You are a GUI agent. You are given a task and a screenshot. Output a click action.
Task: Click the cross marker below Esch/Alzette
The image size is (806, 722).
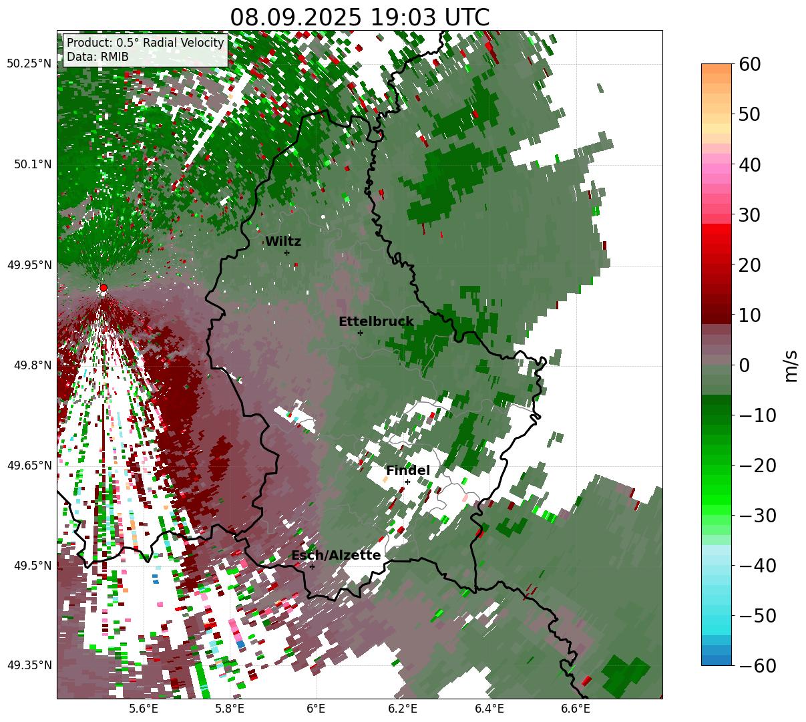click(x=312, y=566)
